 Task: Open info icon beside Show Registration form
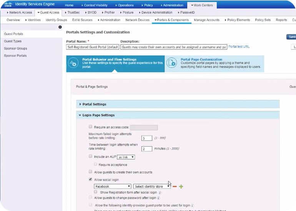[160, 193]
